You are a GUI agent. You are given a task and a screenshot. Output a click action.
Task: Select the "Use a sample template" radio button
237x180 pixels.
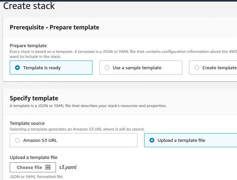point(107,68)
